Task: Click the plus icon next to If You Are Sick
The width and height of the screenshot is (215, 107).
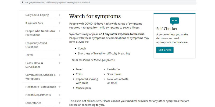Action: click(x=59, y=23)
